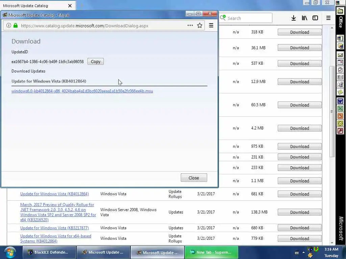Screen dimensions: 346x259
Task: Close the download dialog with the Close button
Action: [194, 178]
